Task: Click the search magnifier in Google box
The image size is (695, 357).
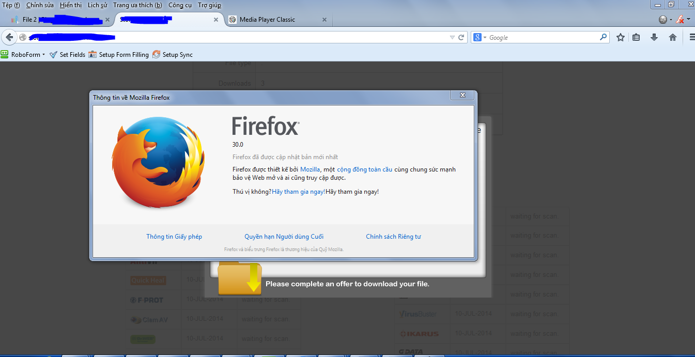Action: click(x=603, y=37)
